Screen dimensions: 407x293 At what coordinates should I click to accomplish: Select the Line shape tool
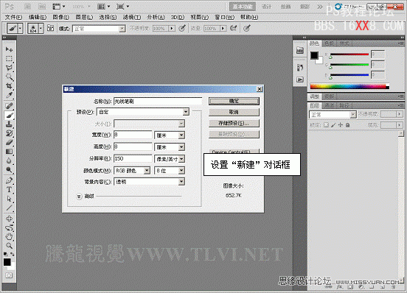pyautogui.click(x=9, y=208)
